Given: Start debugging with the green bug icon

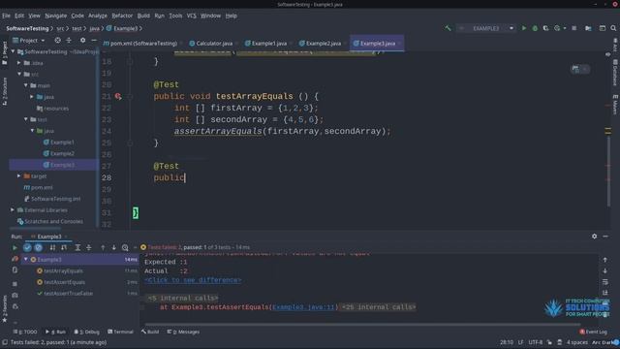Looking at the screenshot, I should (x=535, y=28).
